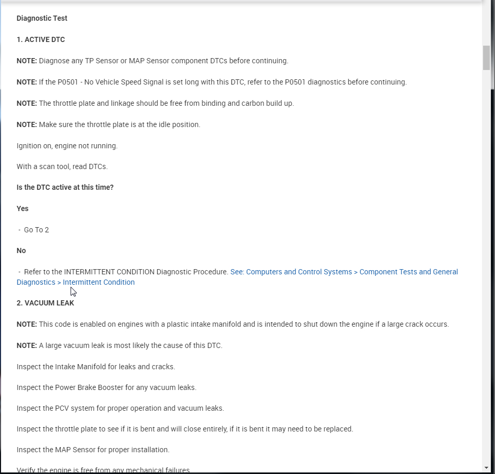Click "Is the DTC active at this time?"
Viewport: 495px width, 474px height.
coord(65,187)
